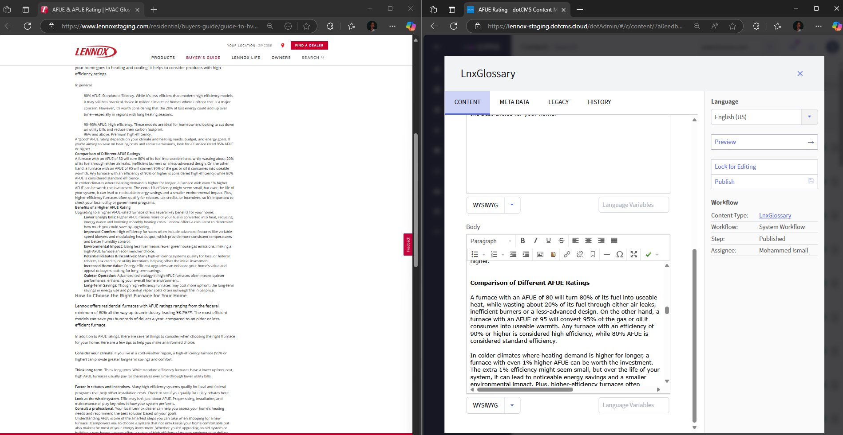The width and height of the screenshot is (843, 435).
Task: Click the location pin icon on Lennox site
Action: click(283, 45)
